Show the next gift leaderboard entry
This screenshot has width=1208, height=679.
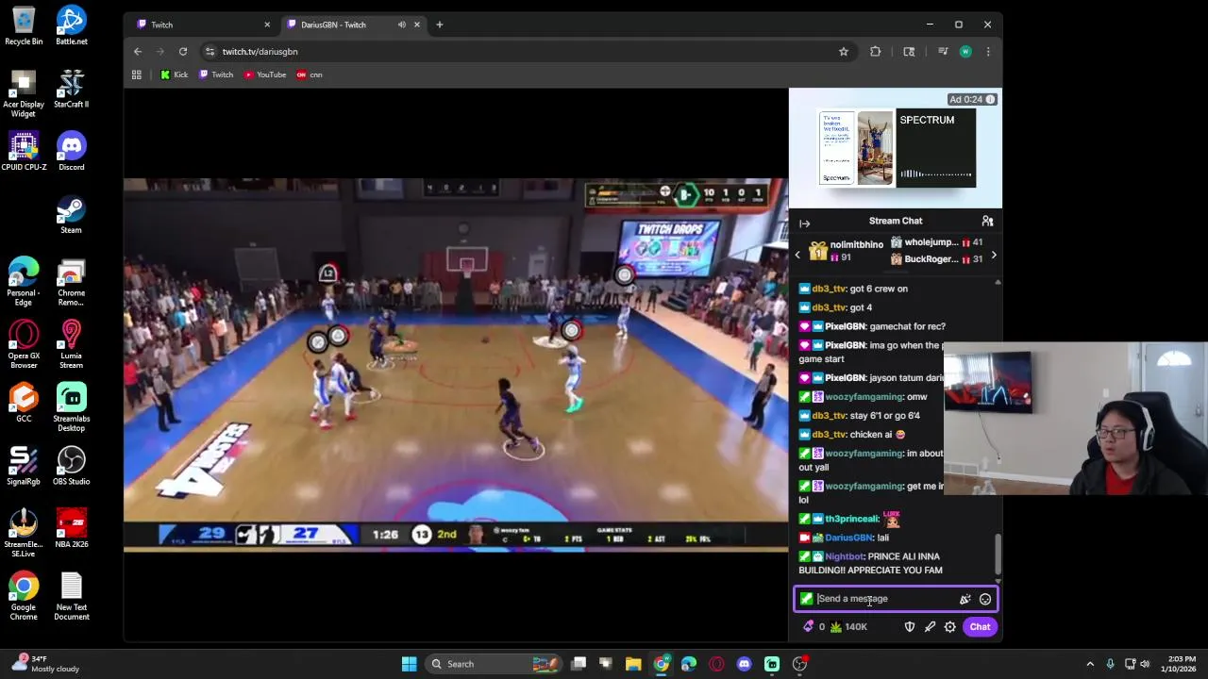(x=993, y=255)
